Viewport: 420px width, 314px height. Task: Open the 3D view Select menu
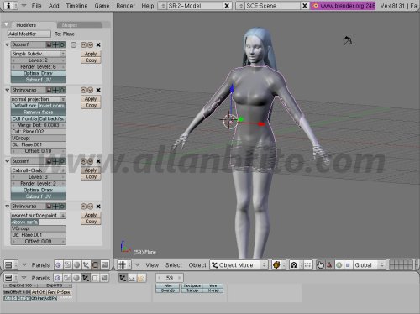pos(174,265)
